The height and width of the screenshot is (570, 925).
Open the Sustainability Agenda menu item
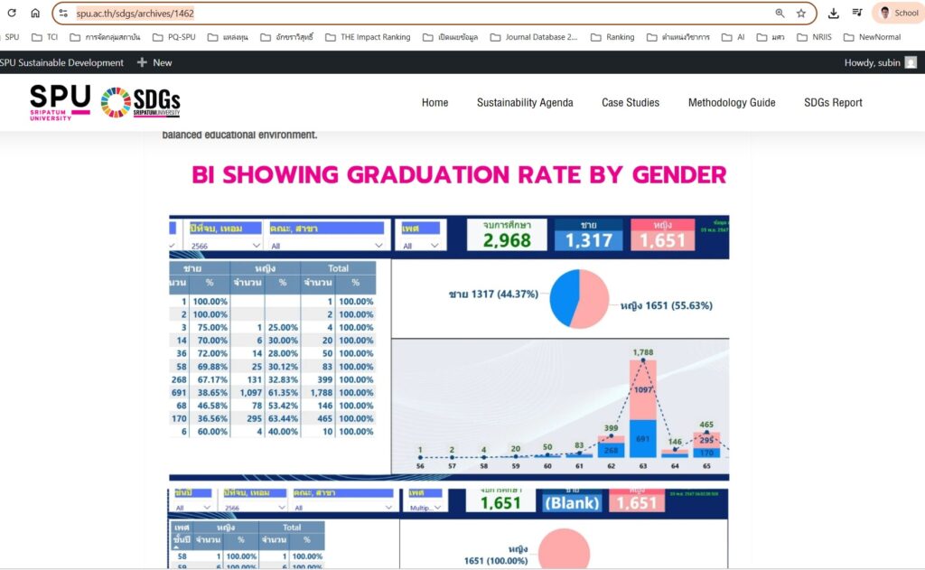click(525, 103)
